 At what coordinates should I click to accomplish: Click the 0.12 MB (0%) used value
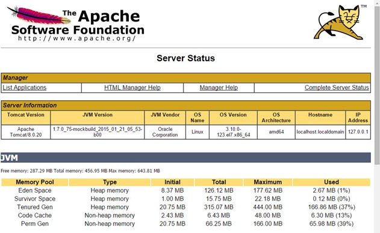pyautogui.click(x=332, y=199)
